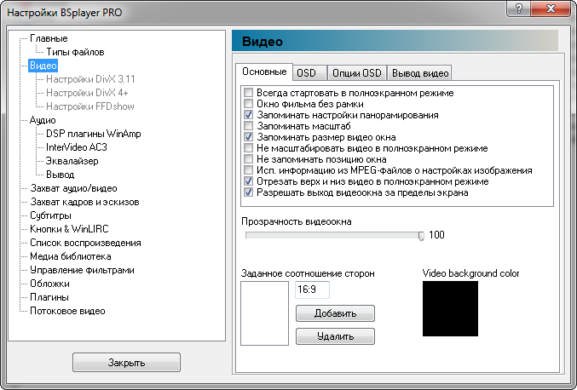Screen dimensions: 577x390
Task: Uncheck 'Запоминать настройки панорамирования'
Action: pos(248,115)
